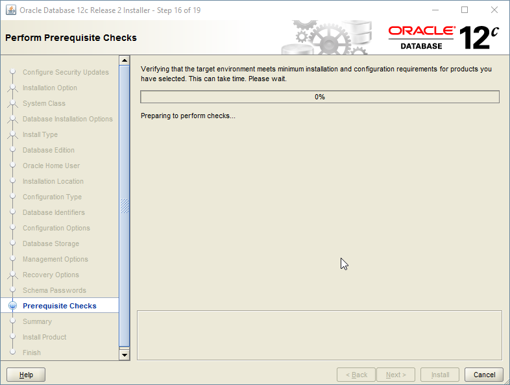Select the Finish step
The image size is (510, 385).
[x=32, y=353]
